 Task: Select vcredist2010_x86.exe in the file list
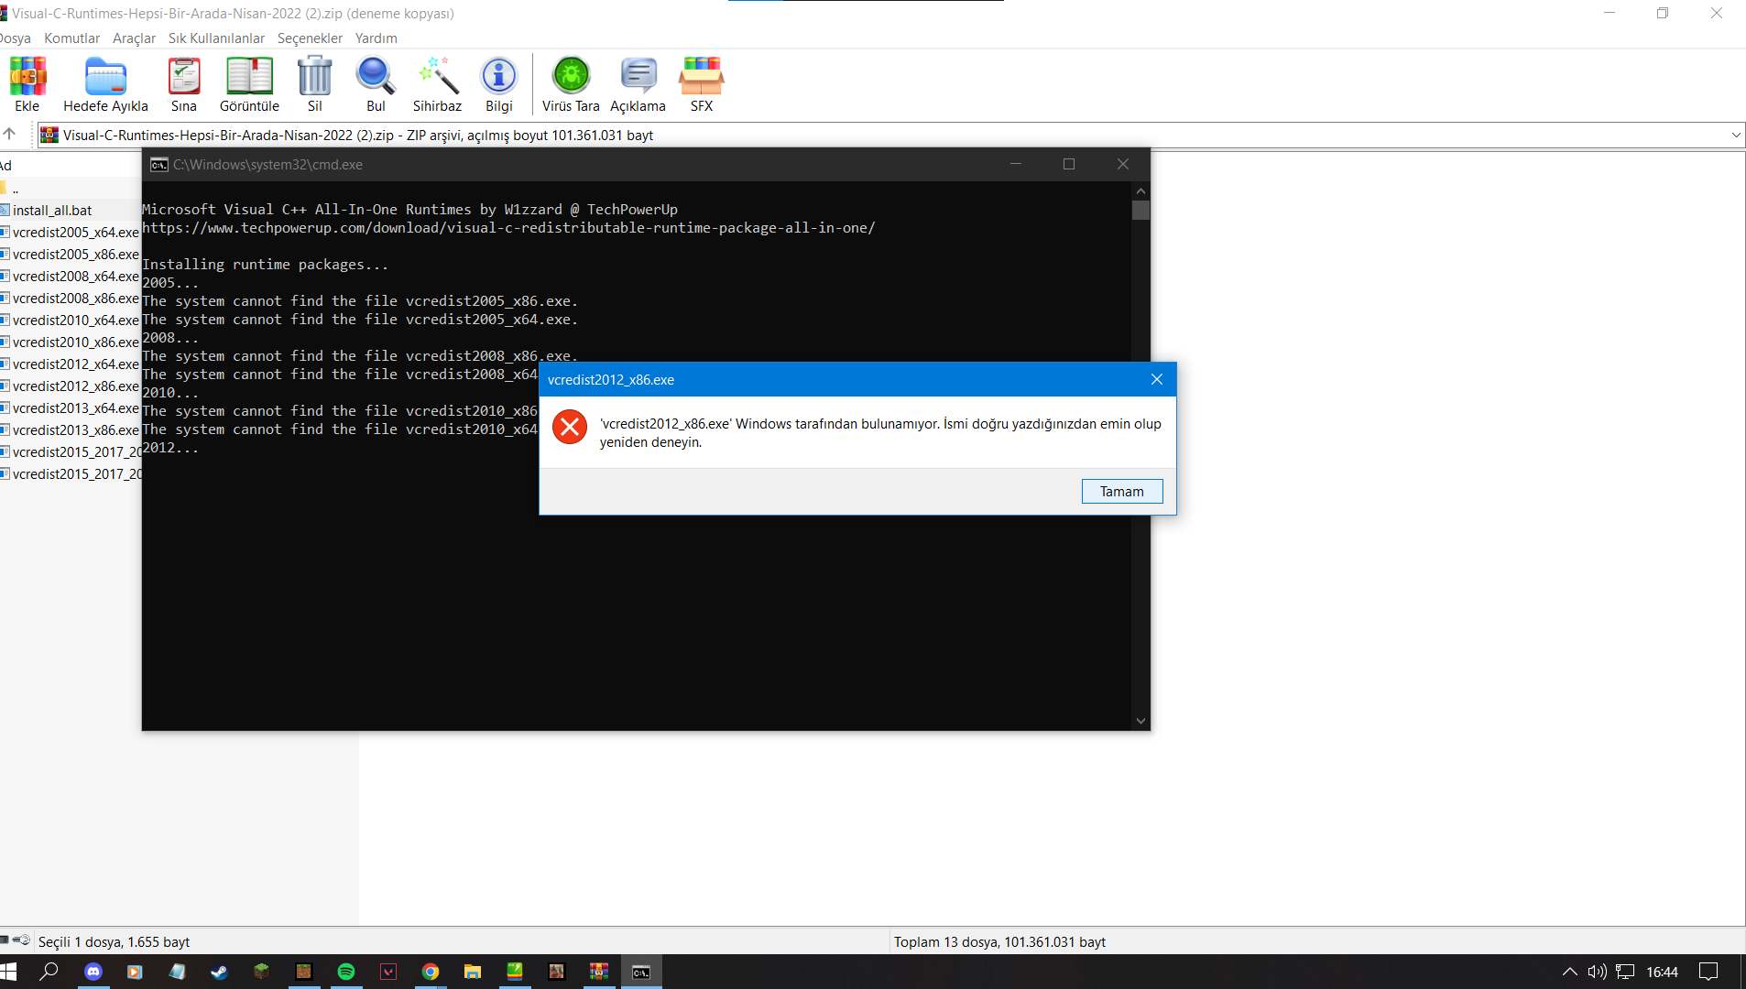click(71, 342)
